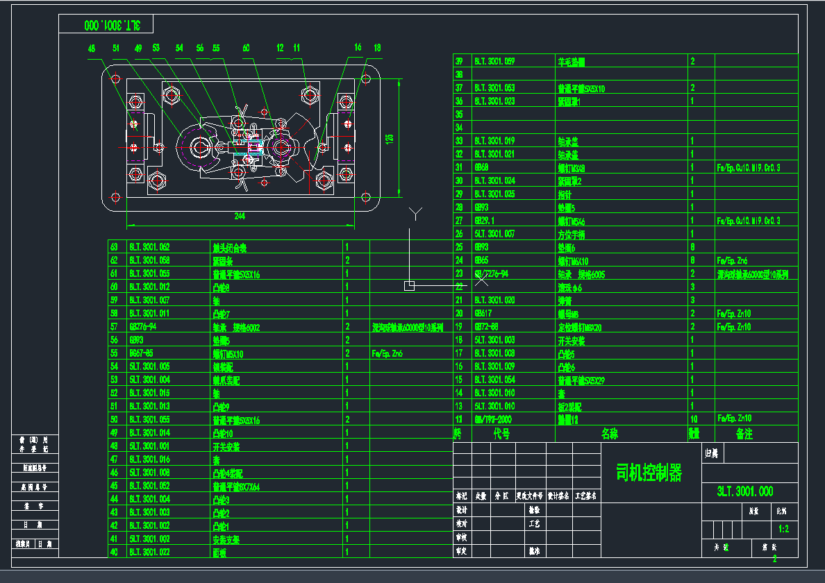
Task: Click callout number 18 at top right
Action: 376,49
